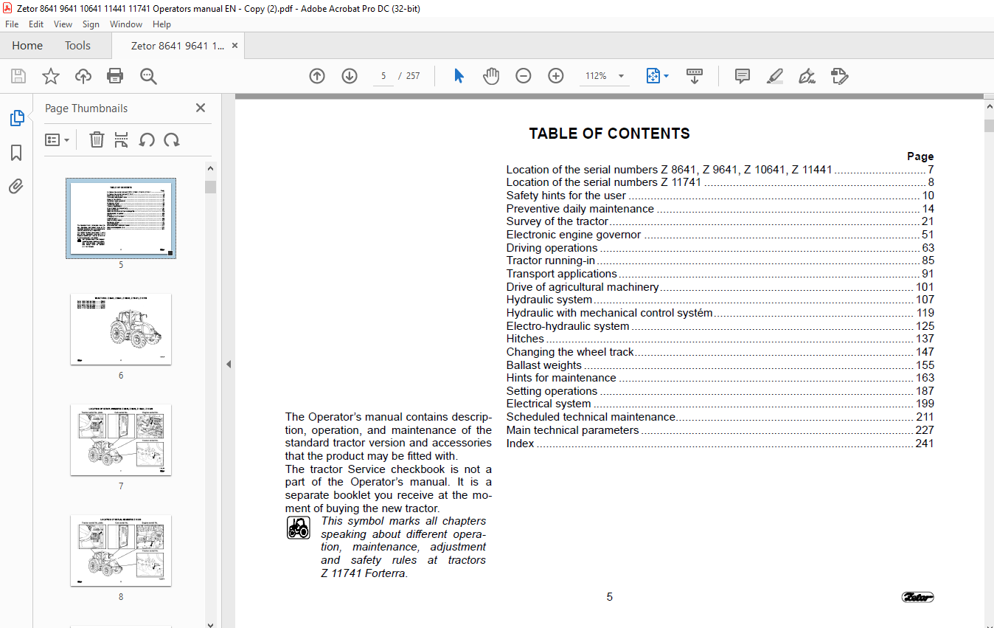This screenshot has width=994, height=628.
Task: Go to next page arrow
Action: [x=350, y=76]
